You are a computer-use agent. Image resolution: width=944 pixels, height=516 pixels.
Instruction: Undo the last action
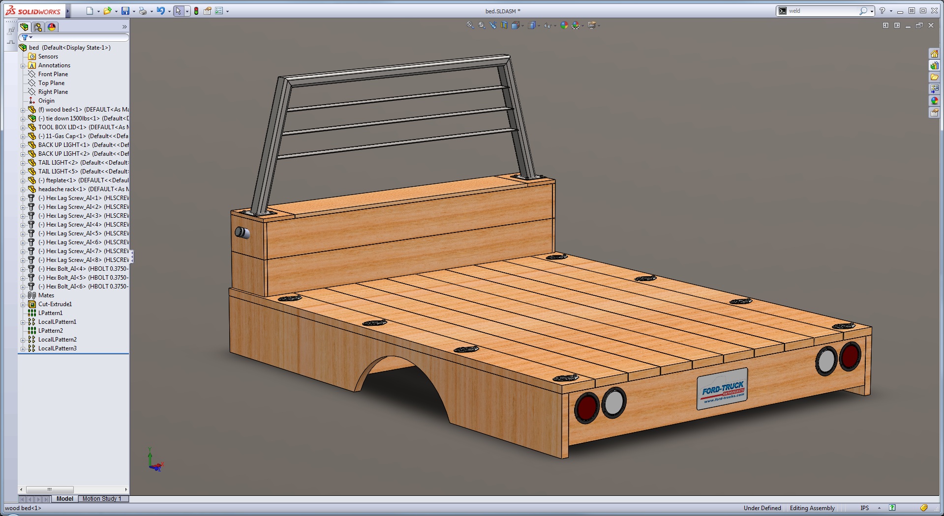(160, 11)
